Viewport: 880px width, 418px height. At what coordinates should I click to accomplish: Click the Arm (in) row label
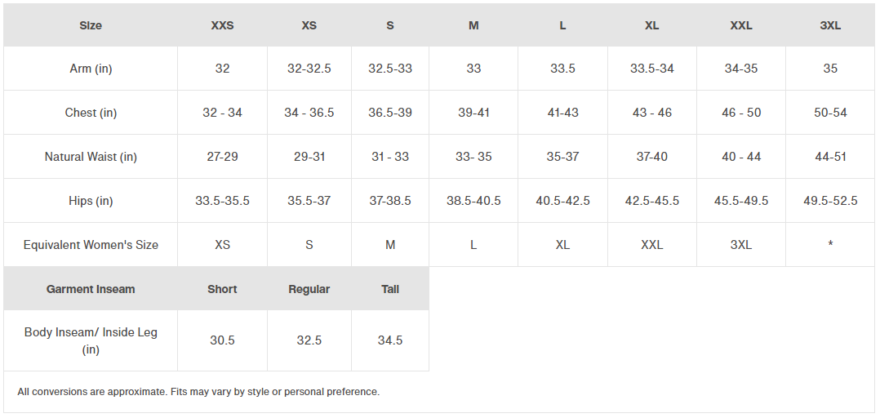click(91, 69)
